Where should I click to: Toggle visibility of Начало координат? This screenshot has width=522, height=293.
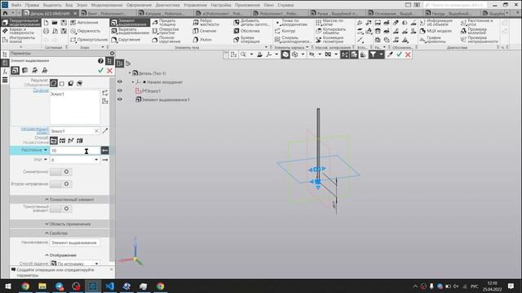[x=120, y=81]
